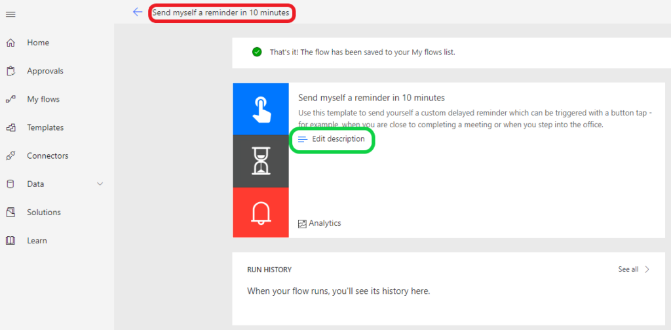
Task: Click the RUN HISTORY heading
Action: pyautogui.click(x=269, y=270)
